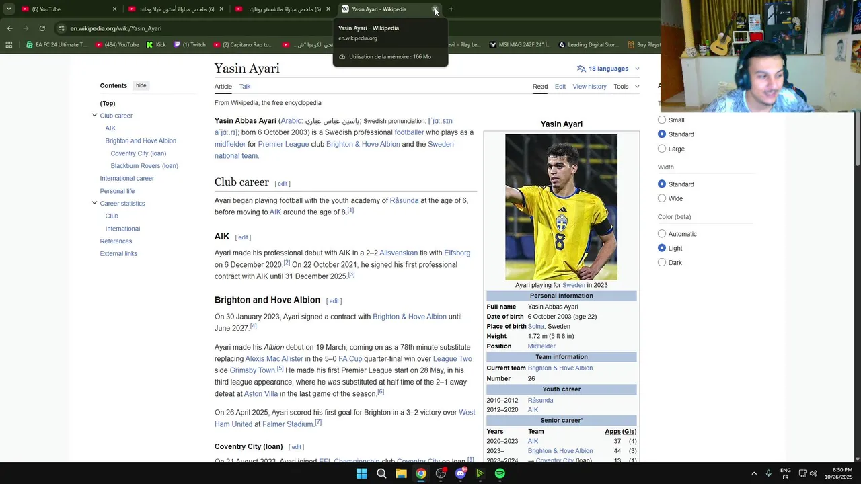The image size is (861, 484).
Task: Select Wide width option
Action: coord(662,198)
